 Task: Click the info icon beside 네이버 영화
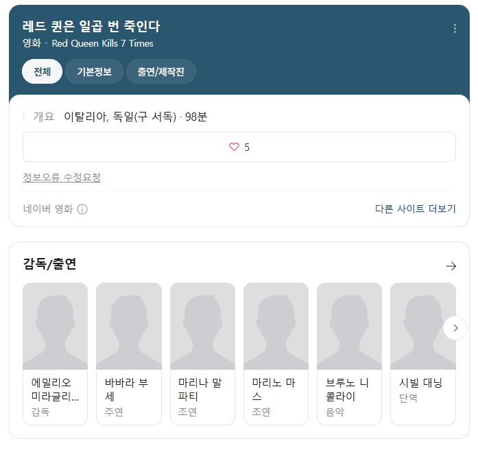pos(82,209)
